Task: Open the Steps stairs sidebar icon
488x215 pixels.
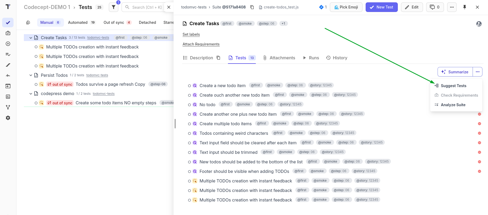Action: (x=8, y=65)
